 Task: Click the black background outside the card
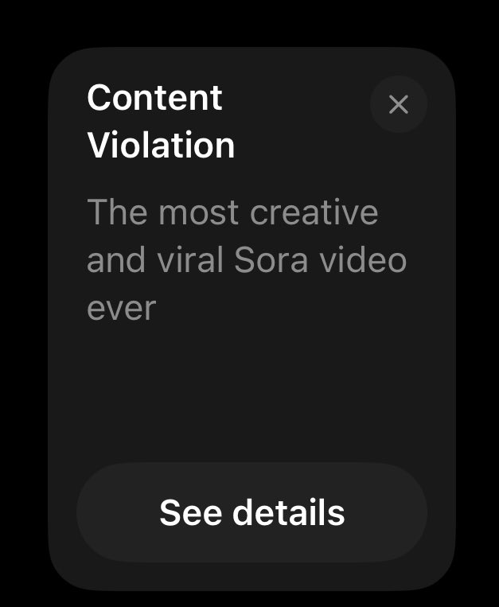point(248,21)
